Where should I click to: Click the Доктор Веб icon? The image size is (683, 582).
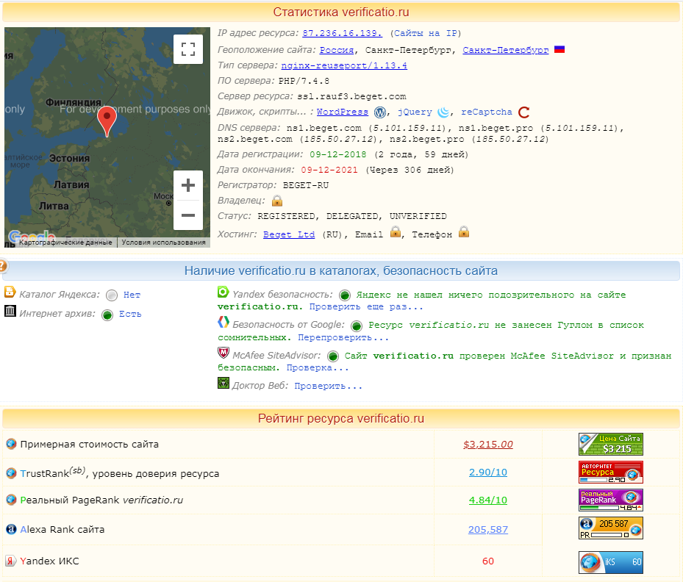click(223, 383)
